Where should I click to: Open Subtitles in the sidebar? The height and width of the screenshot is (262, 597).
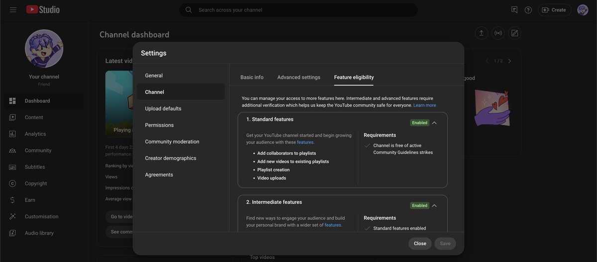[x=44, y=167]
